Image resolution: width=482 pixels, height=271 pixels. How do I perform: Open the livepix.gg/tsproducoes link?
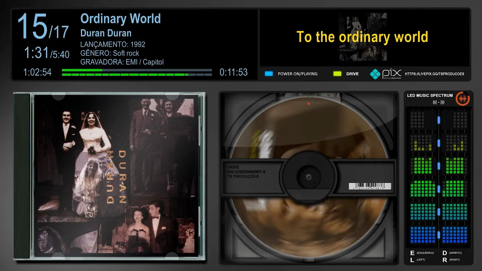[x=435, y=74]
